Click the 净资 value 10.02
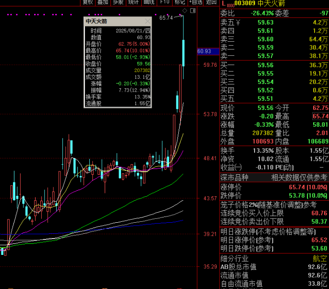 266,159
